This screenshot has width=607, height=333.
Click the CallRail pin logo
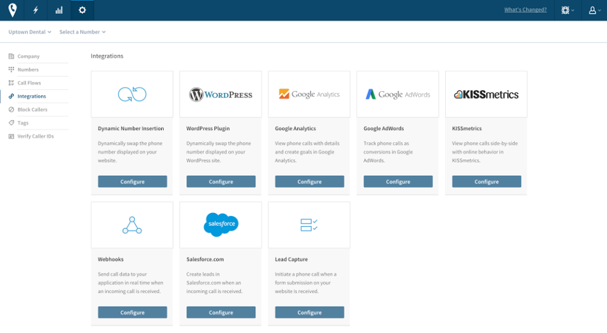[13, 10]
